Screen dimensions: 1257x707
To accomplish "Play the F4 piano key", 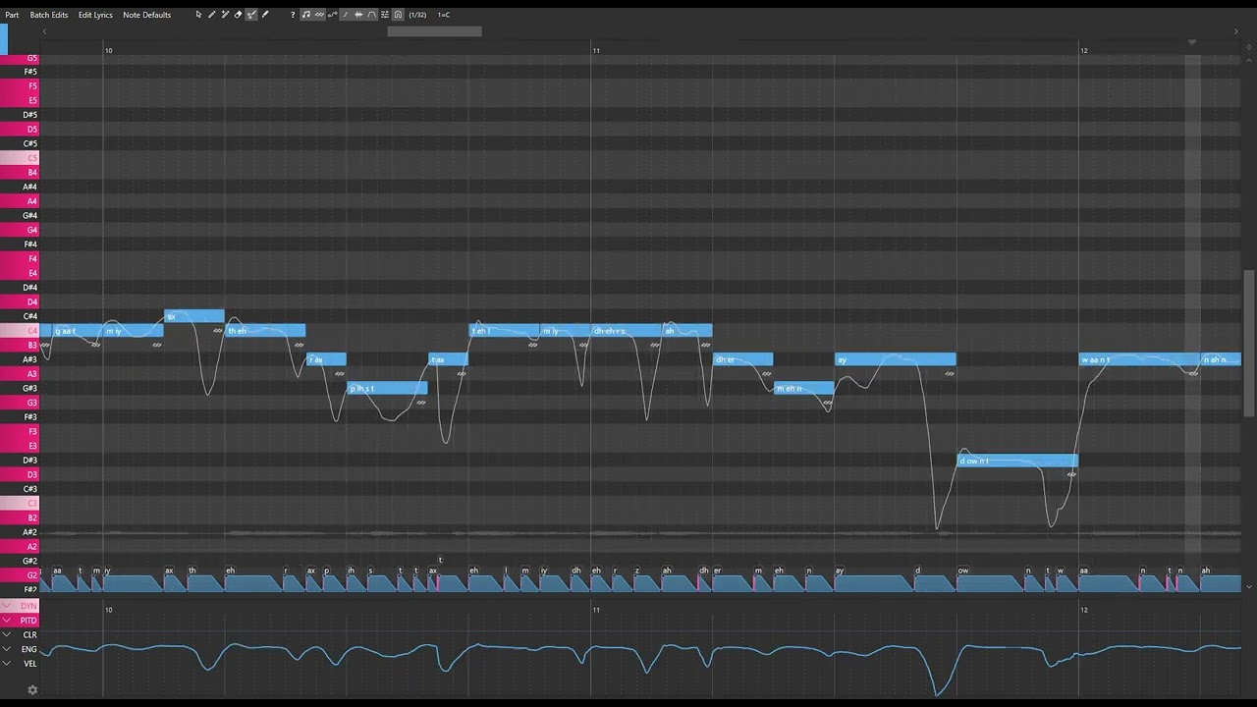I will coord(20,258).
